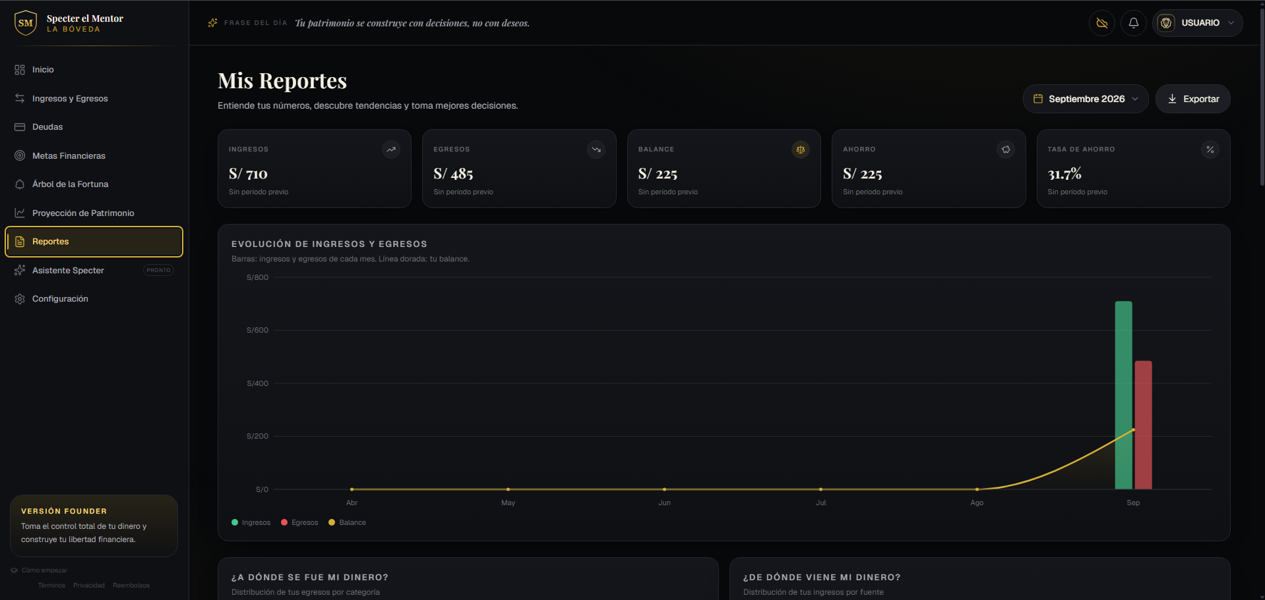1265x600 pixels.
Task: Click the Cómo empezar icon
Action: (x=14, y=570)
